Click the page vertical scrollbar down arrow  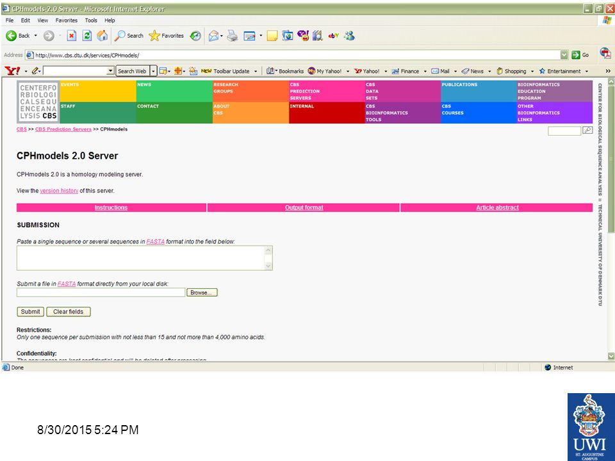click(x=611, y=356)
